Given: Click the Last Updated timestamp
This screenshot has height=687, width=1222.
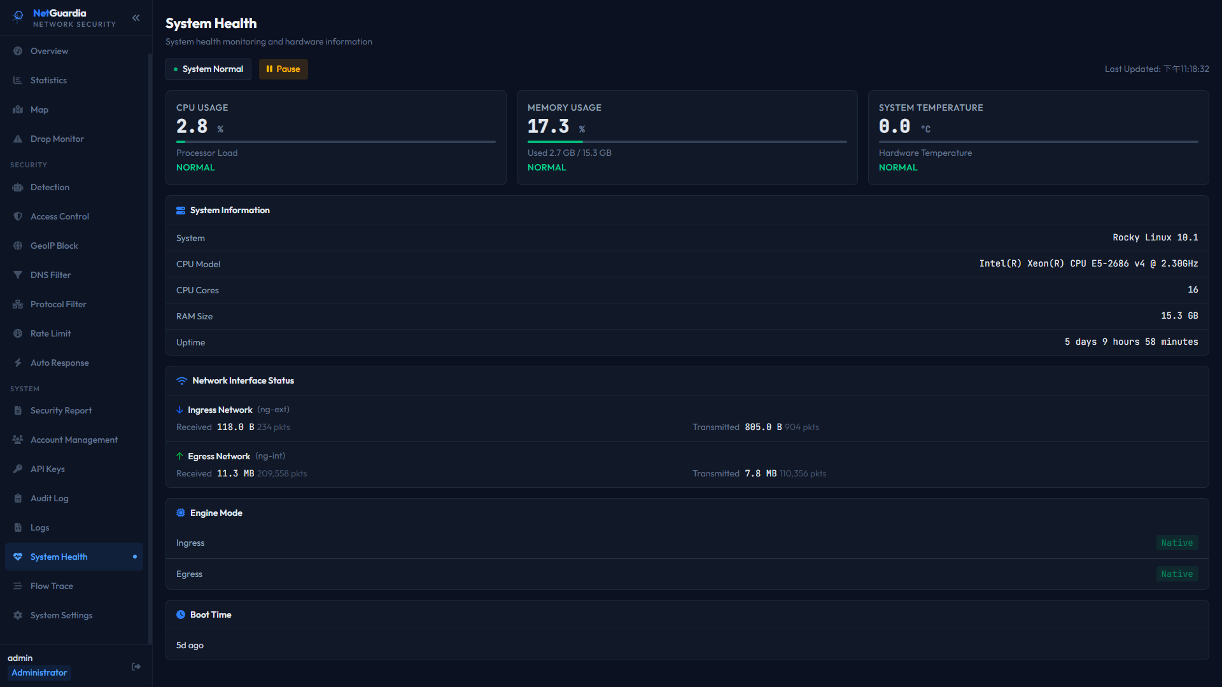Looking at the screenshot, I should 1156,69.
